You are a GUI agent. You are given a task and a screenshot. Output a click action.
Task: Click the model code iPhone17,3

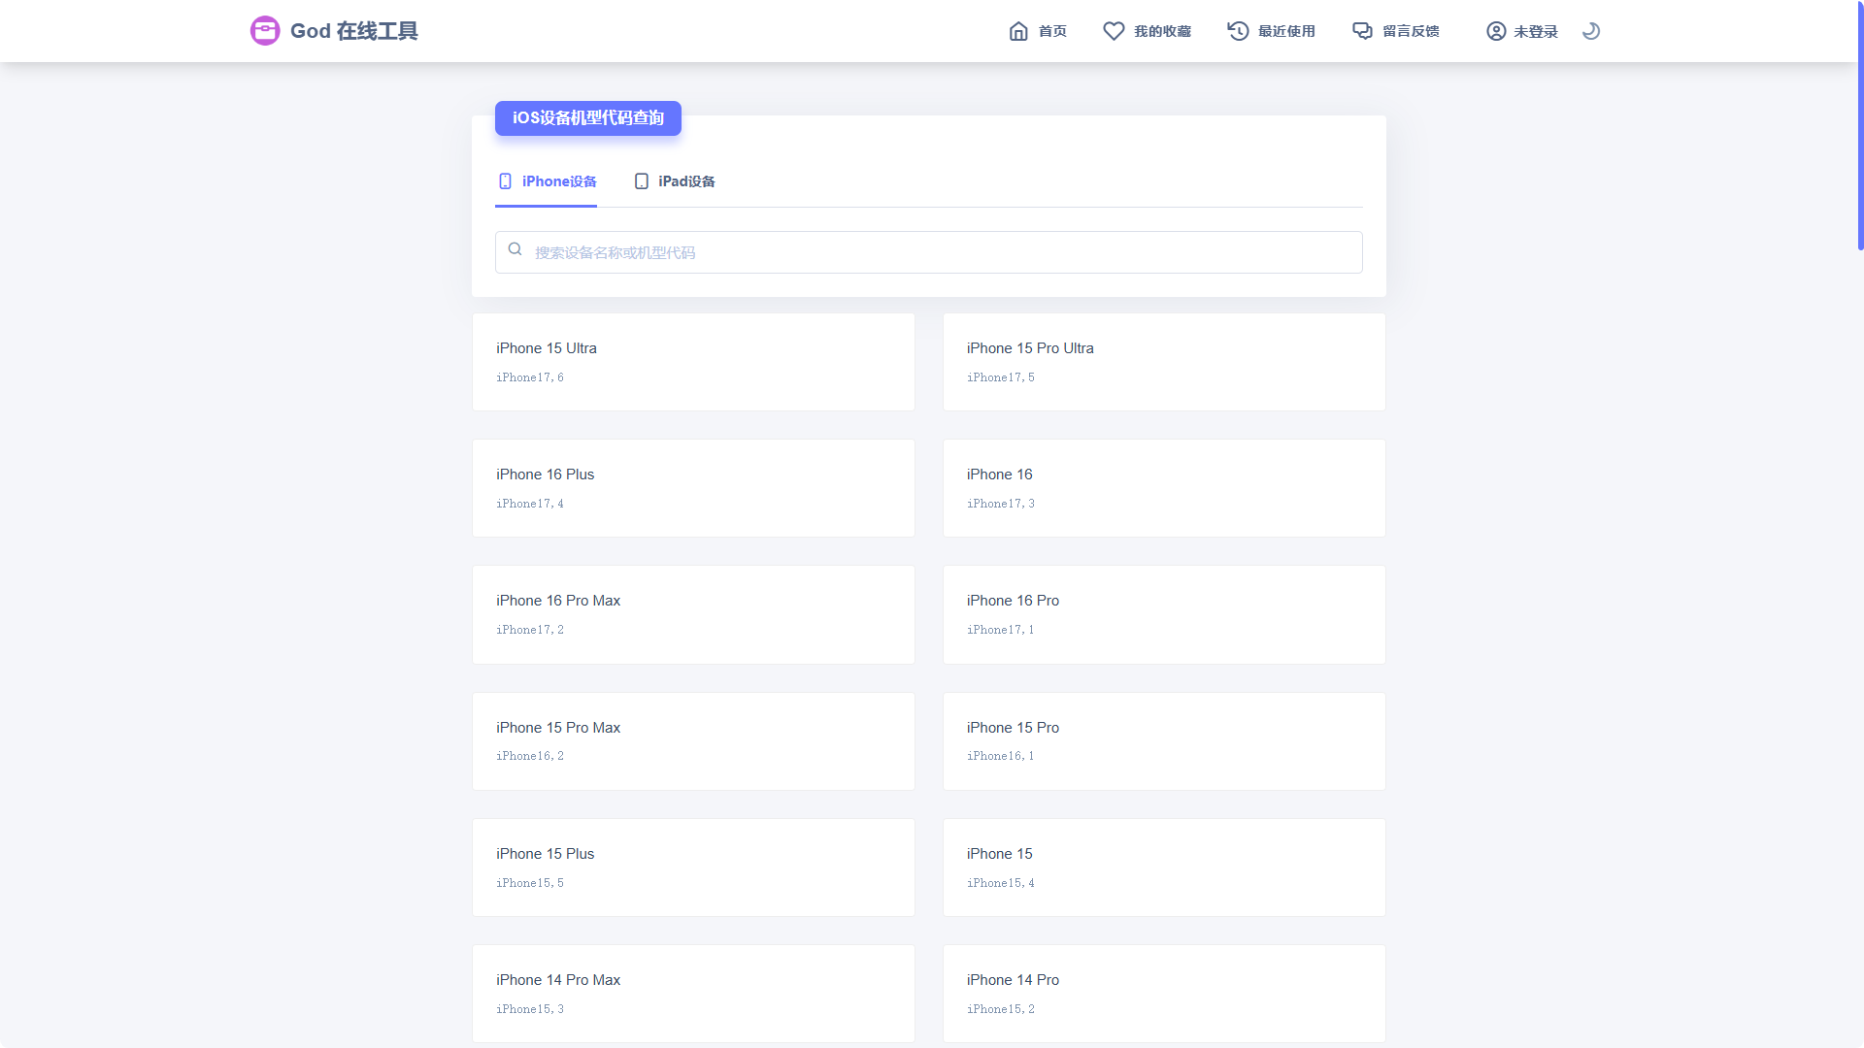click(x=1001, y=504)
